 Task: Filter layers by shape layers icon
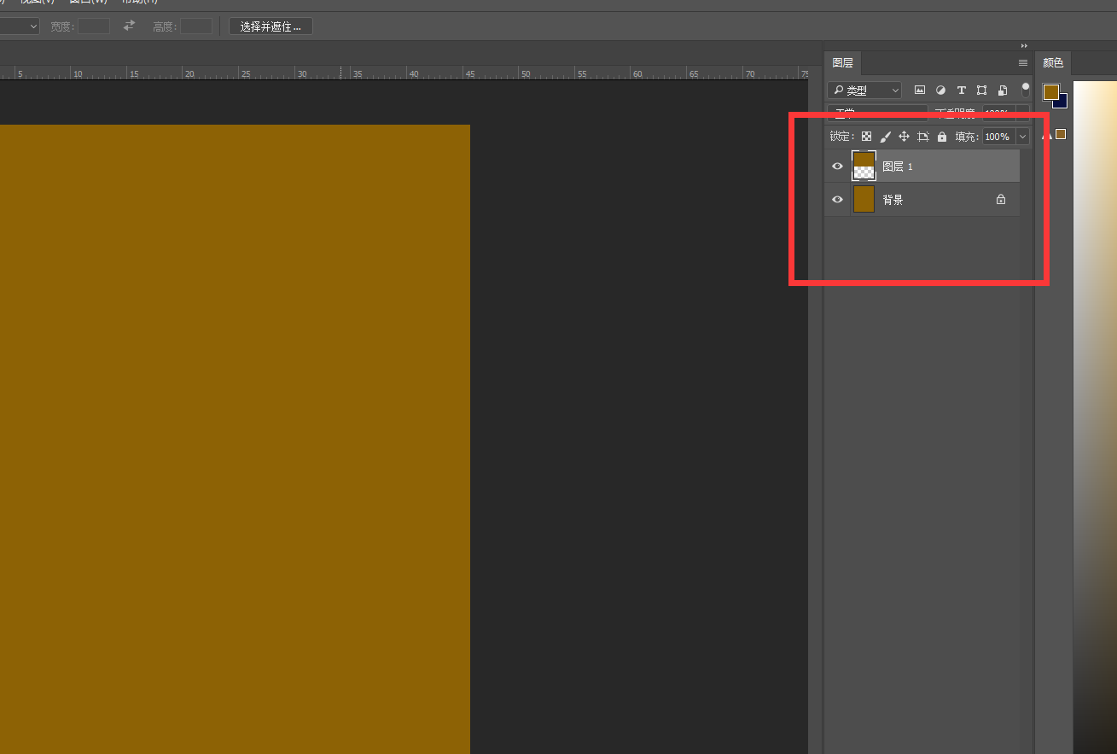982,90
